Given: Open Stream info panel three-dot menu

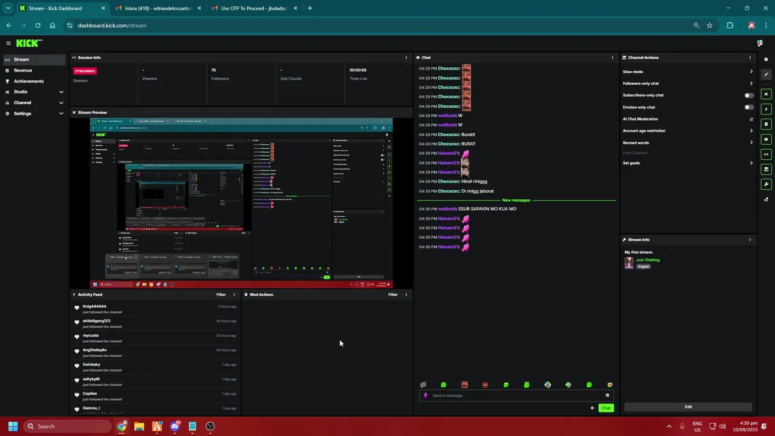Looking at the screenshot, I should 750,240.
